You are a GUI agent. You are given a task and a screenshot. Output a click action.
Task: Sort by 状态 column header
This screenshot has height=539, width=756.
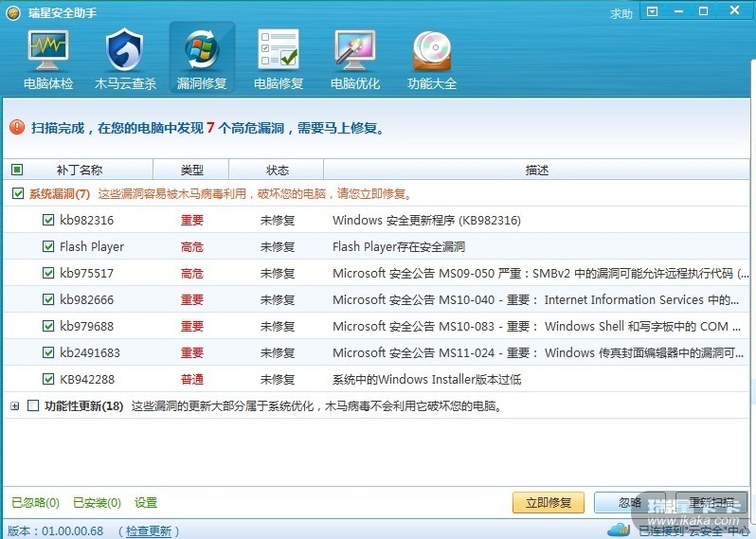[x=277, y=170]
